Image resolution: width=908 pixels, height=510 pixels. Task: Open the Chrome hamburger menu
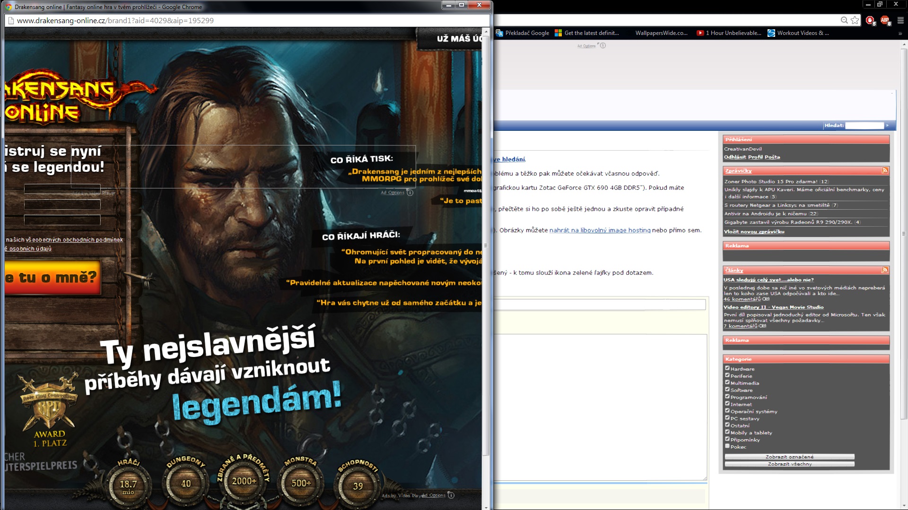[900, 20]
